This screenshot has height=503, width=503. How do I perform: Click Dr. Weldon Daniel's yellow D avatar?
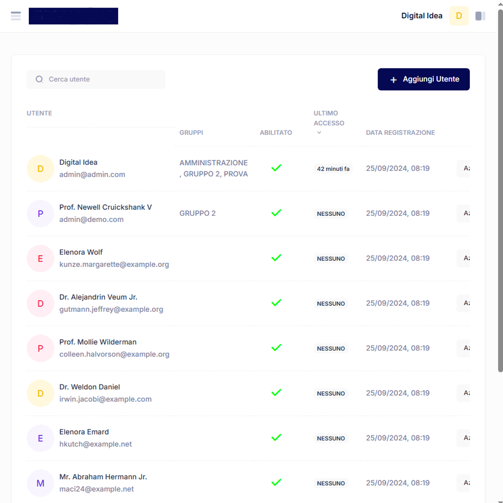click(40, 394)
